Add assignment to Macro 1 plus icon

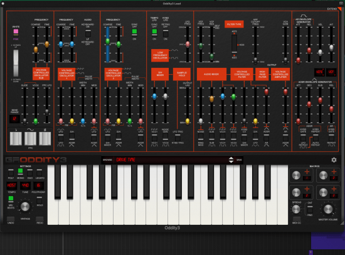coord(307,171)
